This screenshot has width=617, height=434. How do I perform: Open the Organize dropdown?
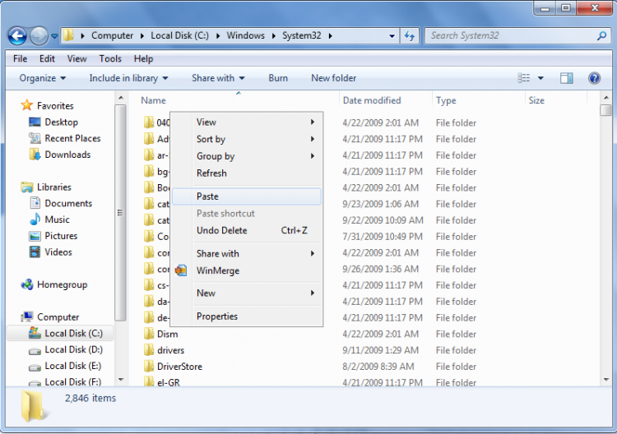[43, 78]
